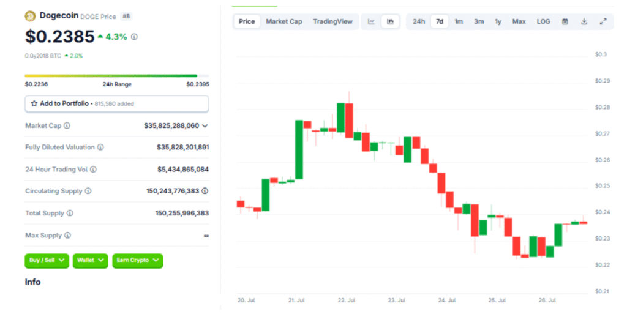Select the 24h time range
This screenshot has width=627, height=325.
coord(419,21)
